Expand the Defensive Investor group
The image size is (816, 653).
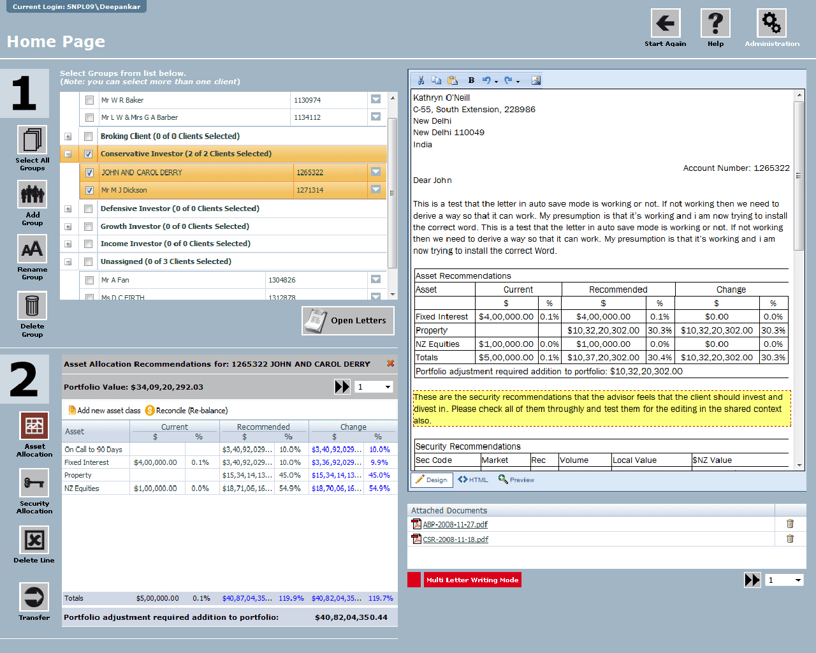pyautogui.click(x=68, y=209)
